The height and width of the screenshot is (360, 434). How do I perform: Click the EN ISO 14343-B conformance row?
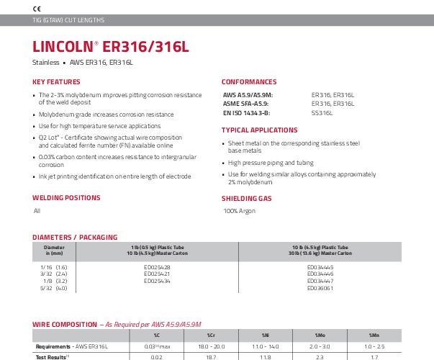coord(247,112)
